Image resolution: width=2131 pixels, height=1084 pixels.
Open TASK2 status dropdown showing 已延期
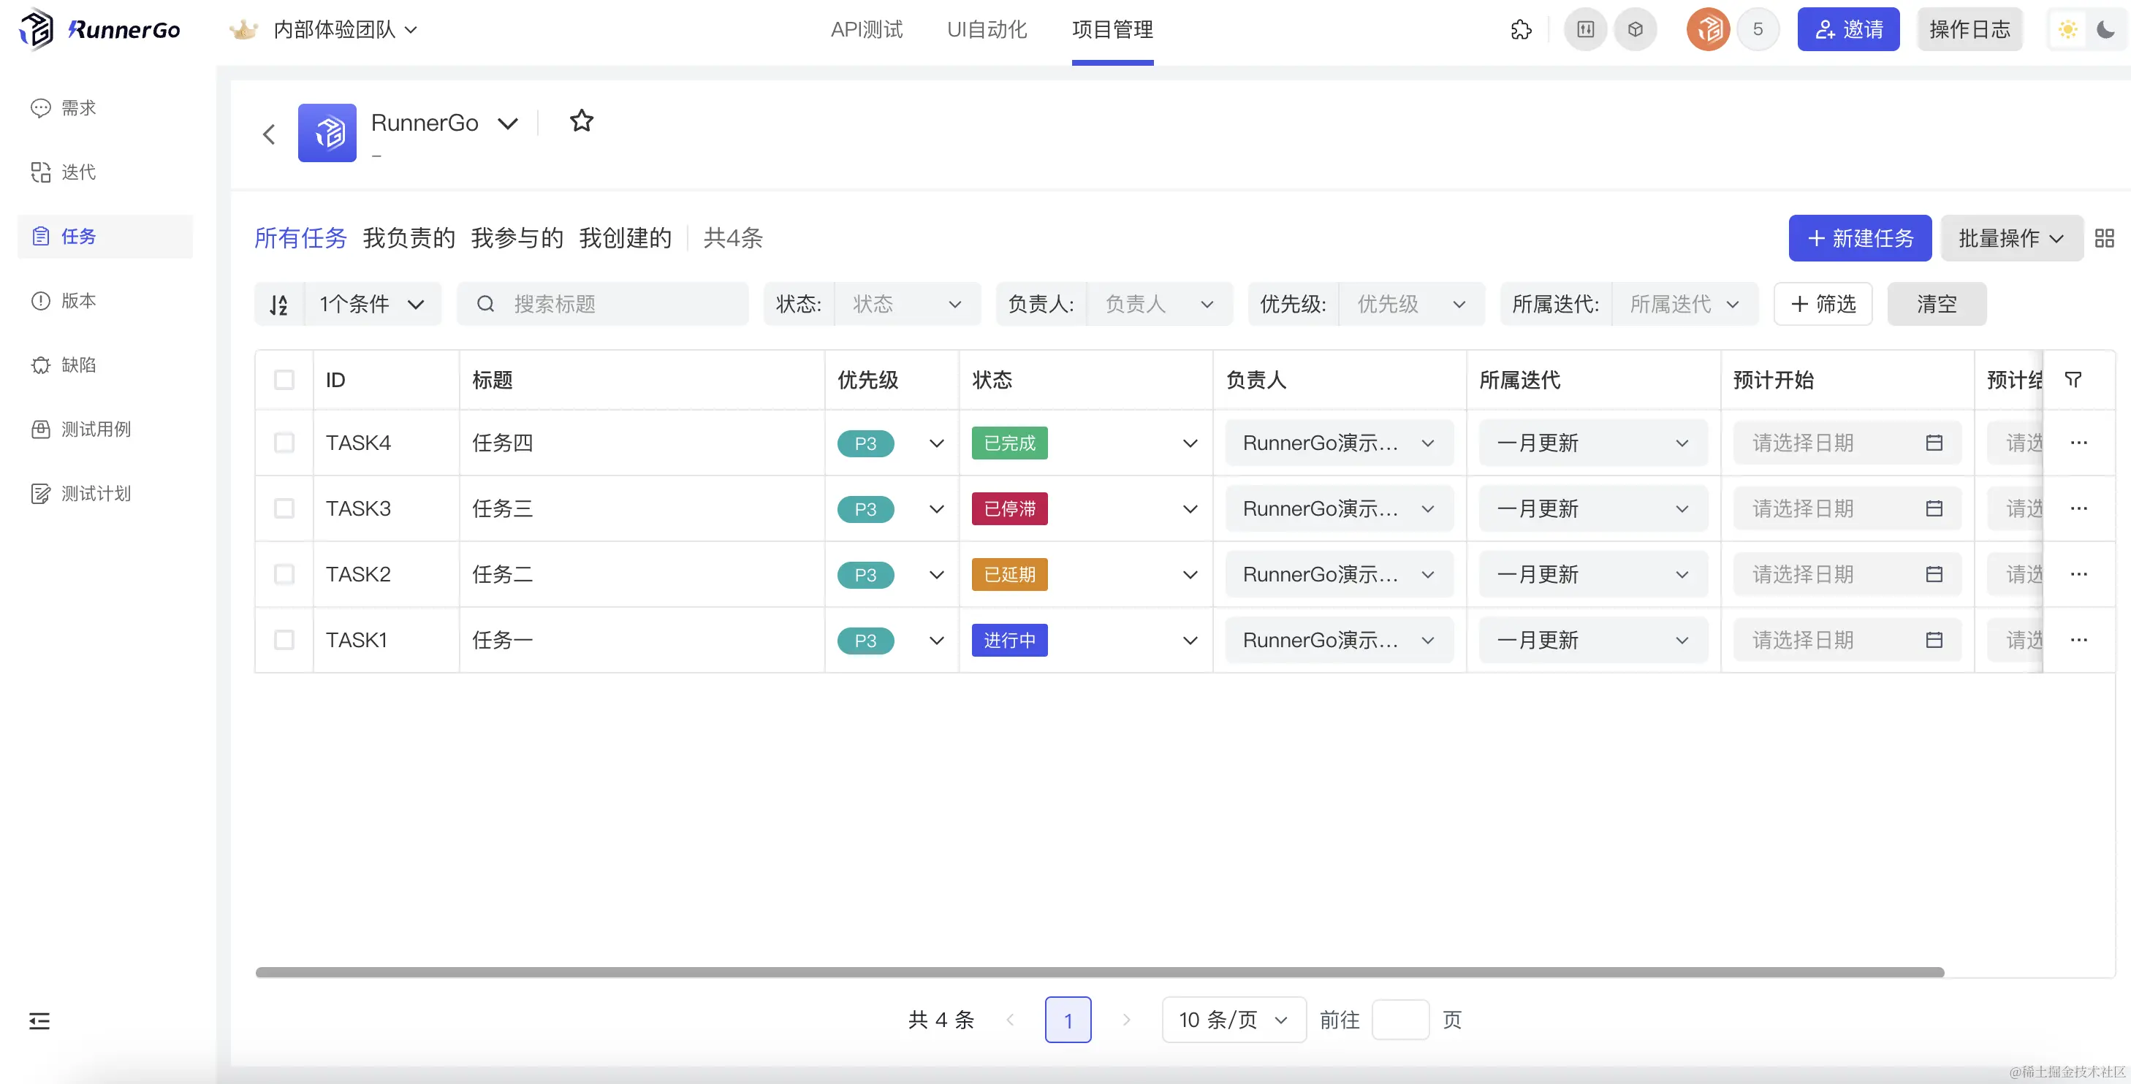1190,575
